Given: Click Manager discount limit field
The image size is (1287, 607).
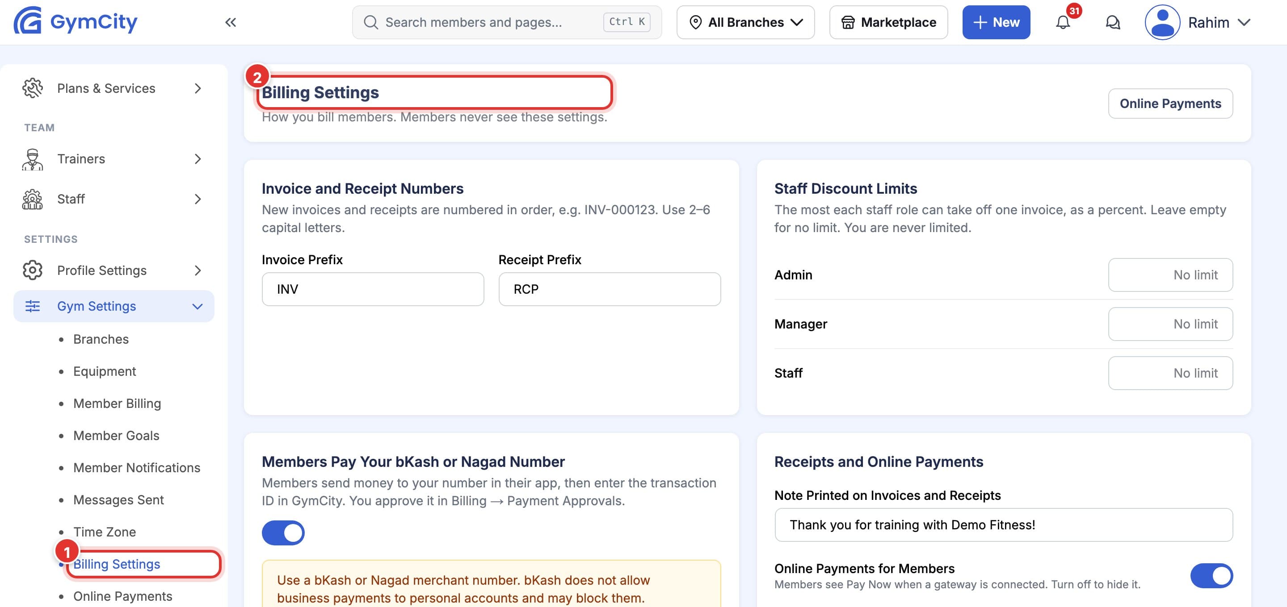Looking at the screenshot, I should pyautogui.click(x=1170, y=324).
